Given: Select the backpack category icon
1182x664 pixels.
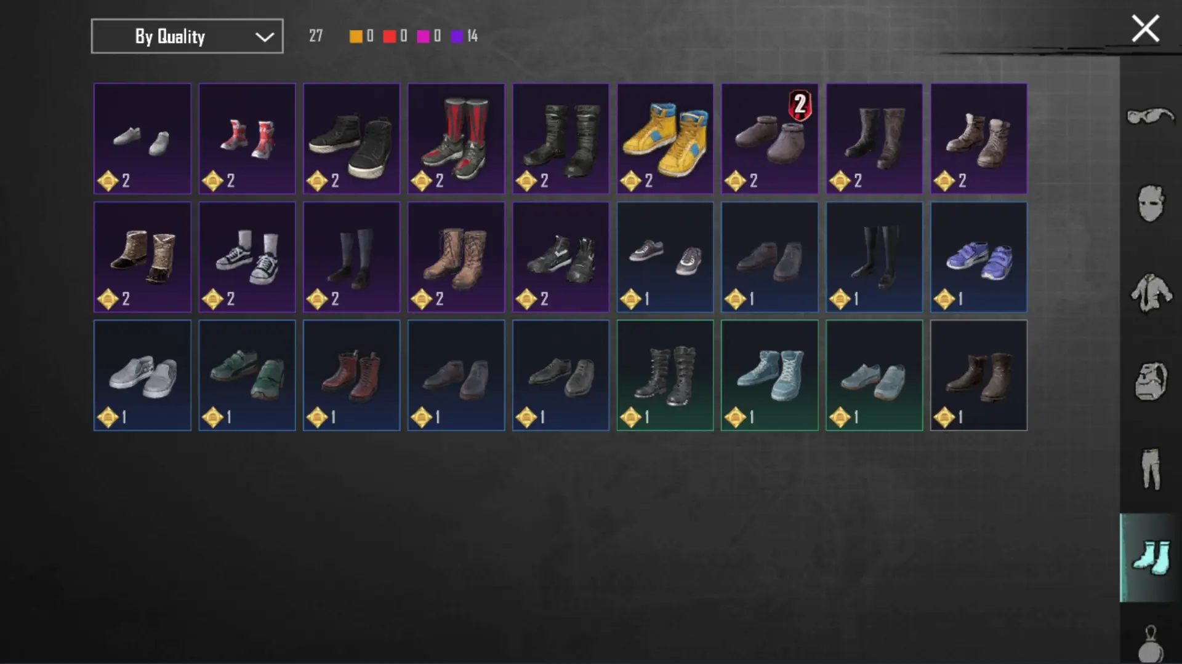Looking at the screenshot, I should [1150, 381].
